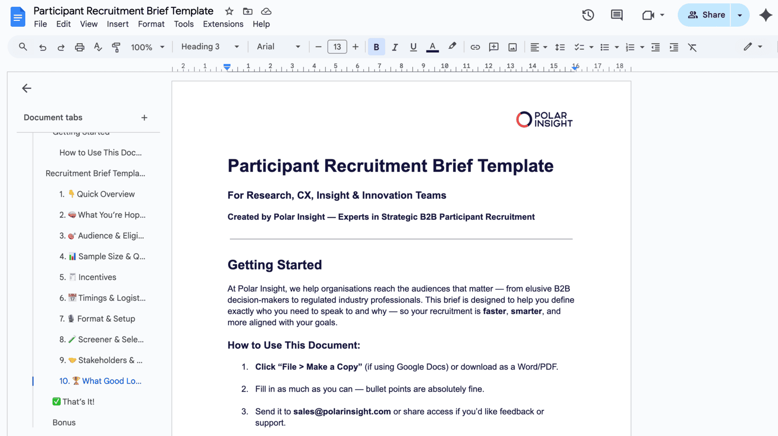Open the Insert menu

pos(118,24)
